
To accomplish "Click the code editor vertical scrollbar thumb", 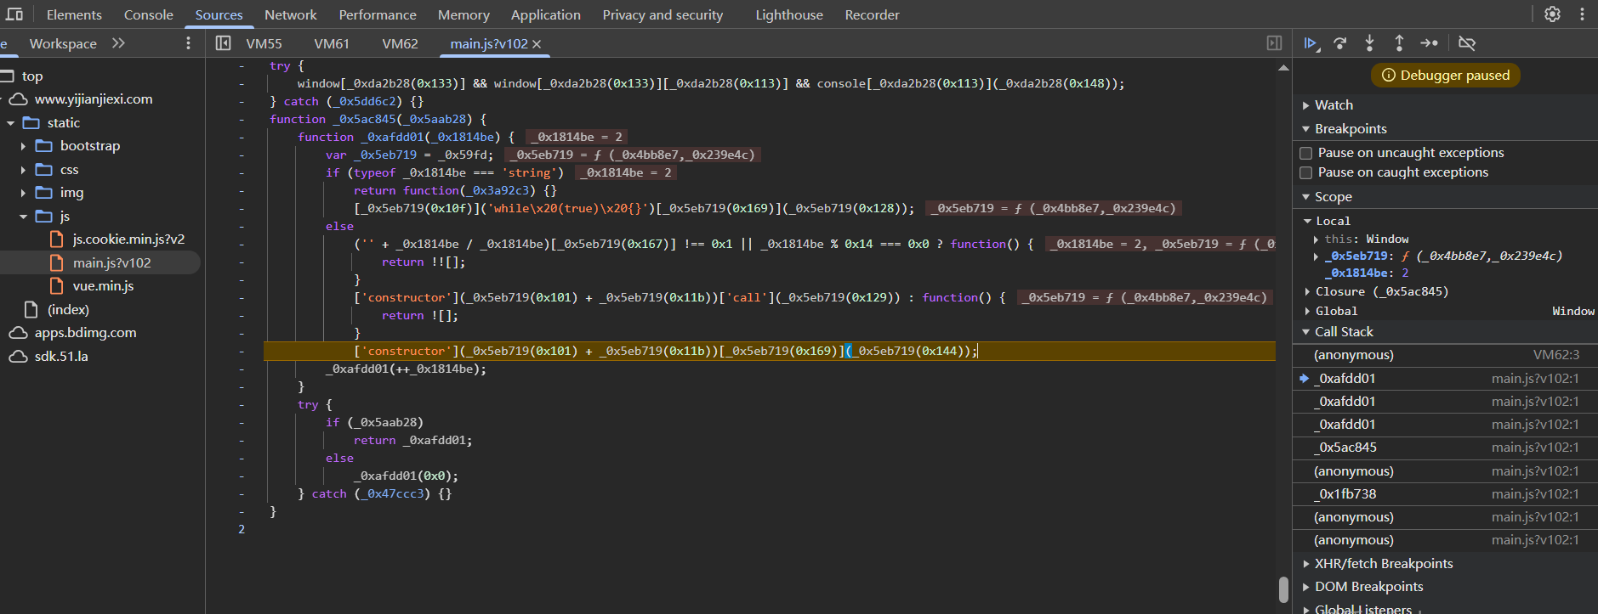I will click(x=1283, y=589).
